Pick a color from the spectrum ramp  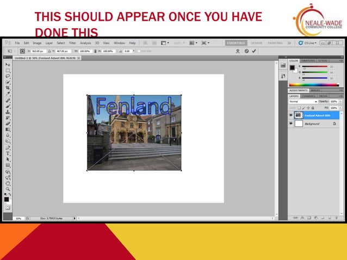314,85
